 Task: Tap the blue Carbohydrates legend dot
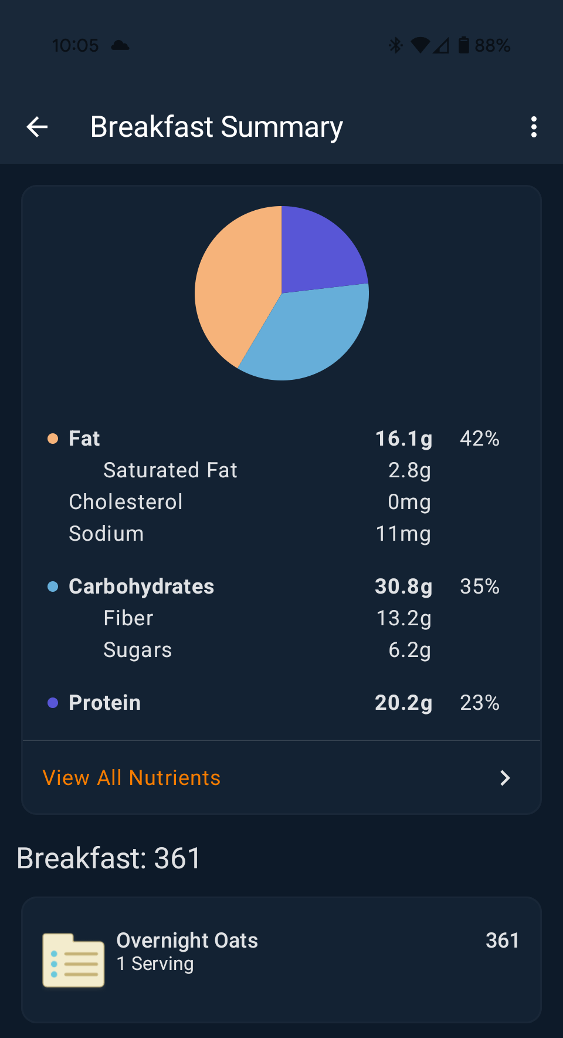tap(53, 587)
